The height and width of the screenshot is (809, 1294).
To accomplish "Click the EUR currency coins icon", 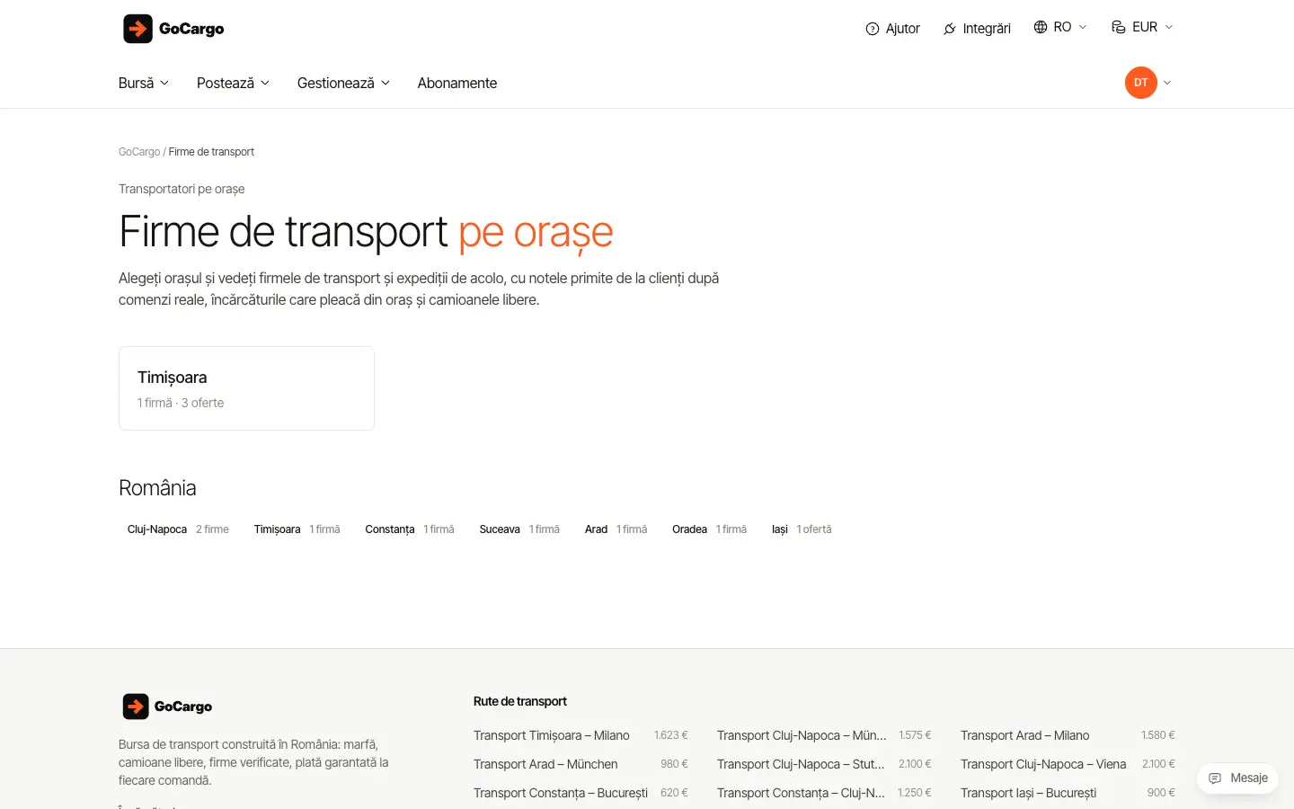I will (x=1119, y=27).
